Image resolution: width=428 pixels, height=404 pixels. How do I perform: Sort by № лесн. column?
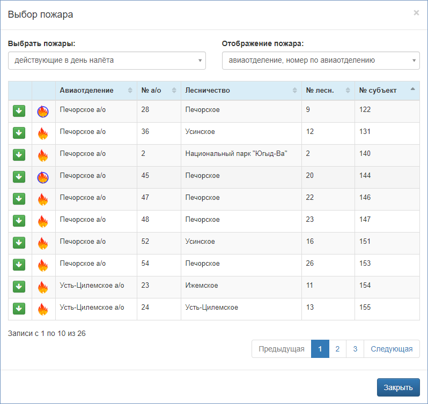click(328, 91)
